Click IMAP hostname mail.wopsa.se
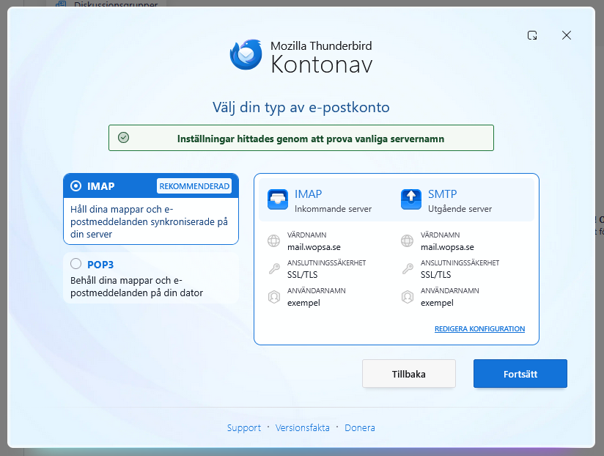 [x=314, y=247]
